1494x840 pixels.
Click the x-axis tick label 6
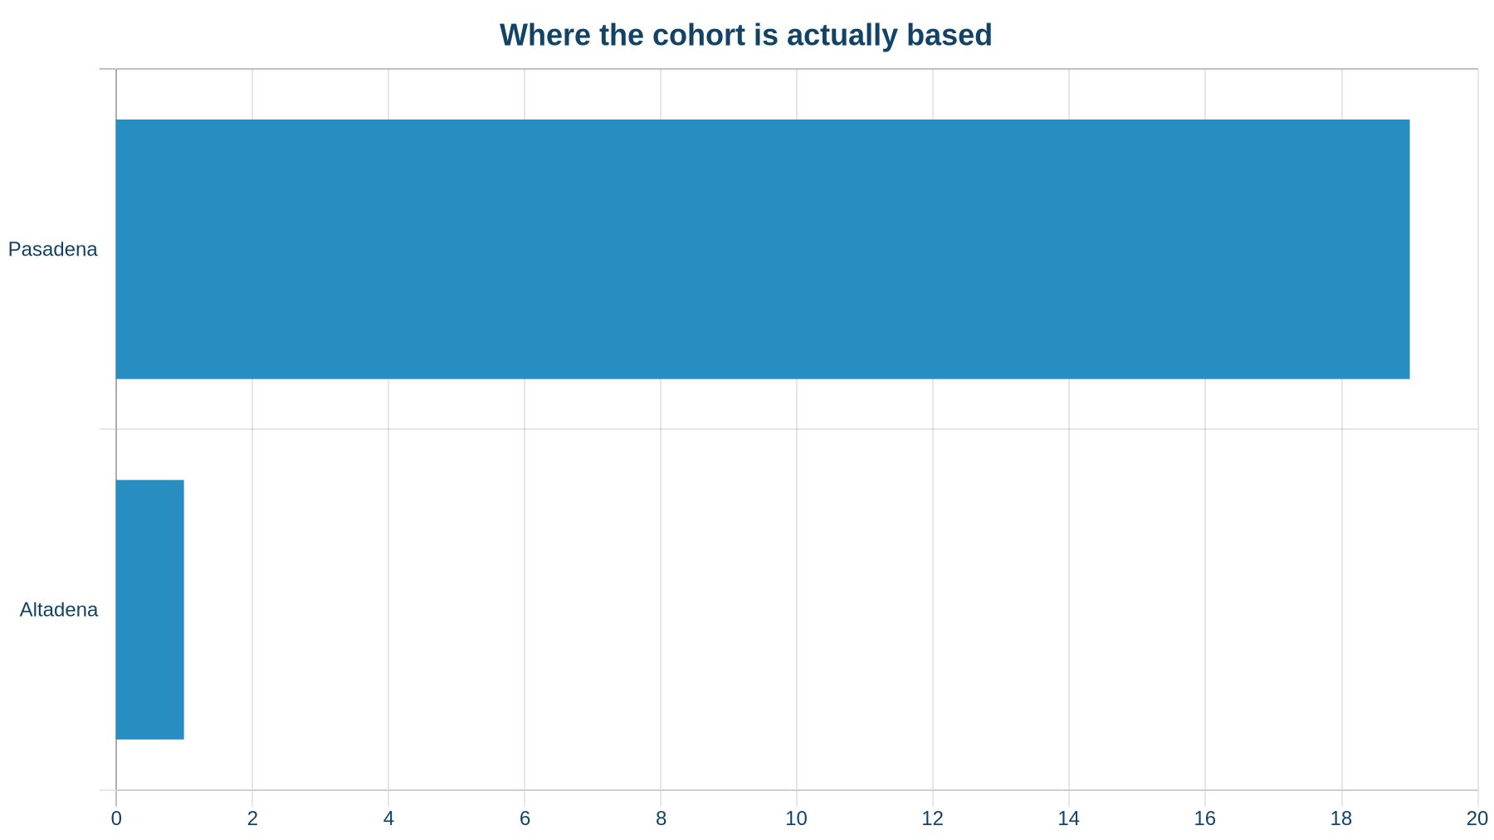pyautogui.click(x=525, y=818)
